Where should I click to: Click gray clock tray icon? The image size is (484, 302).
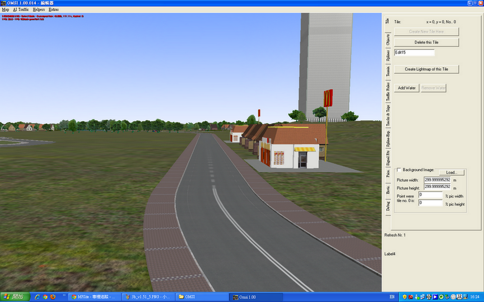pyautogui.click(x=453, y=297)
